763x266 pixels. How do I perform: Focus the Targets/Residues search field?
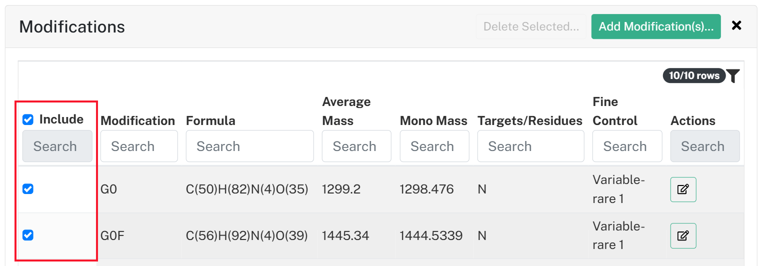[x=531, y=146]
